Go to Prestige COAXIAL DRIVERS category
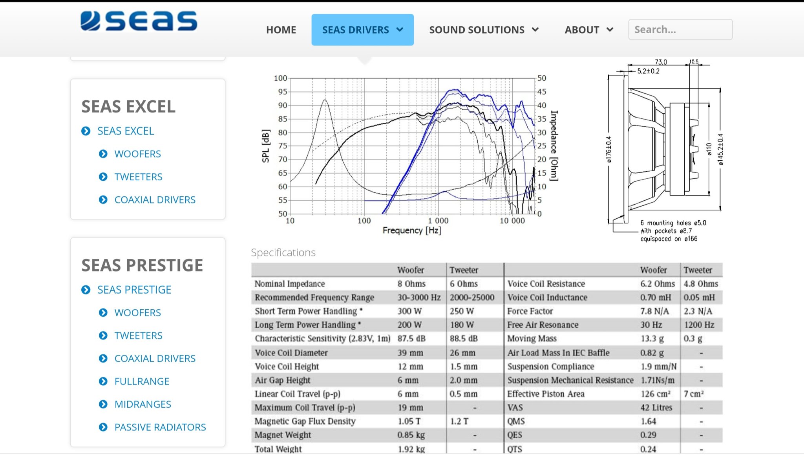This screenshot has height=459, width=804. tap(155, 358)
